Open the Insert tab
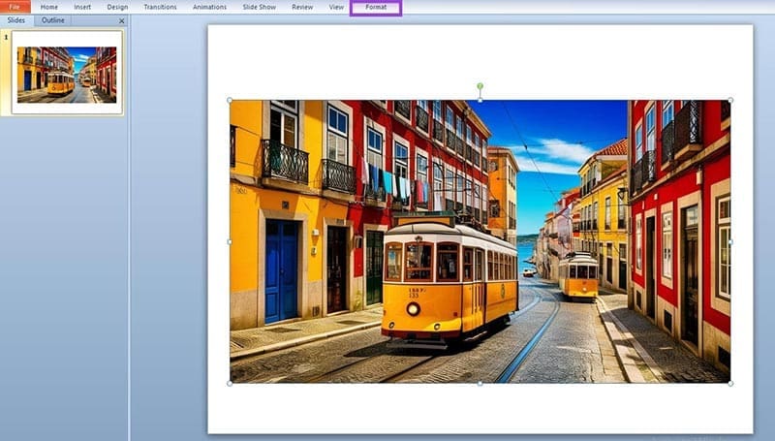The height and width of the screenshot is (441, 775). coord(82,7)
